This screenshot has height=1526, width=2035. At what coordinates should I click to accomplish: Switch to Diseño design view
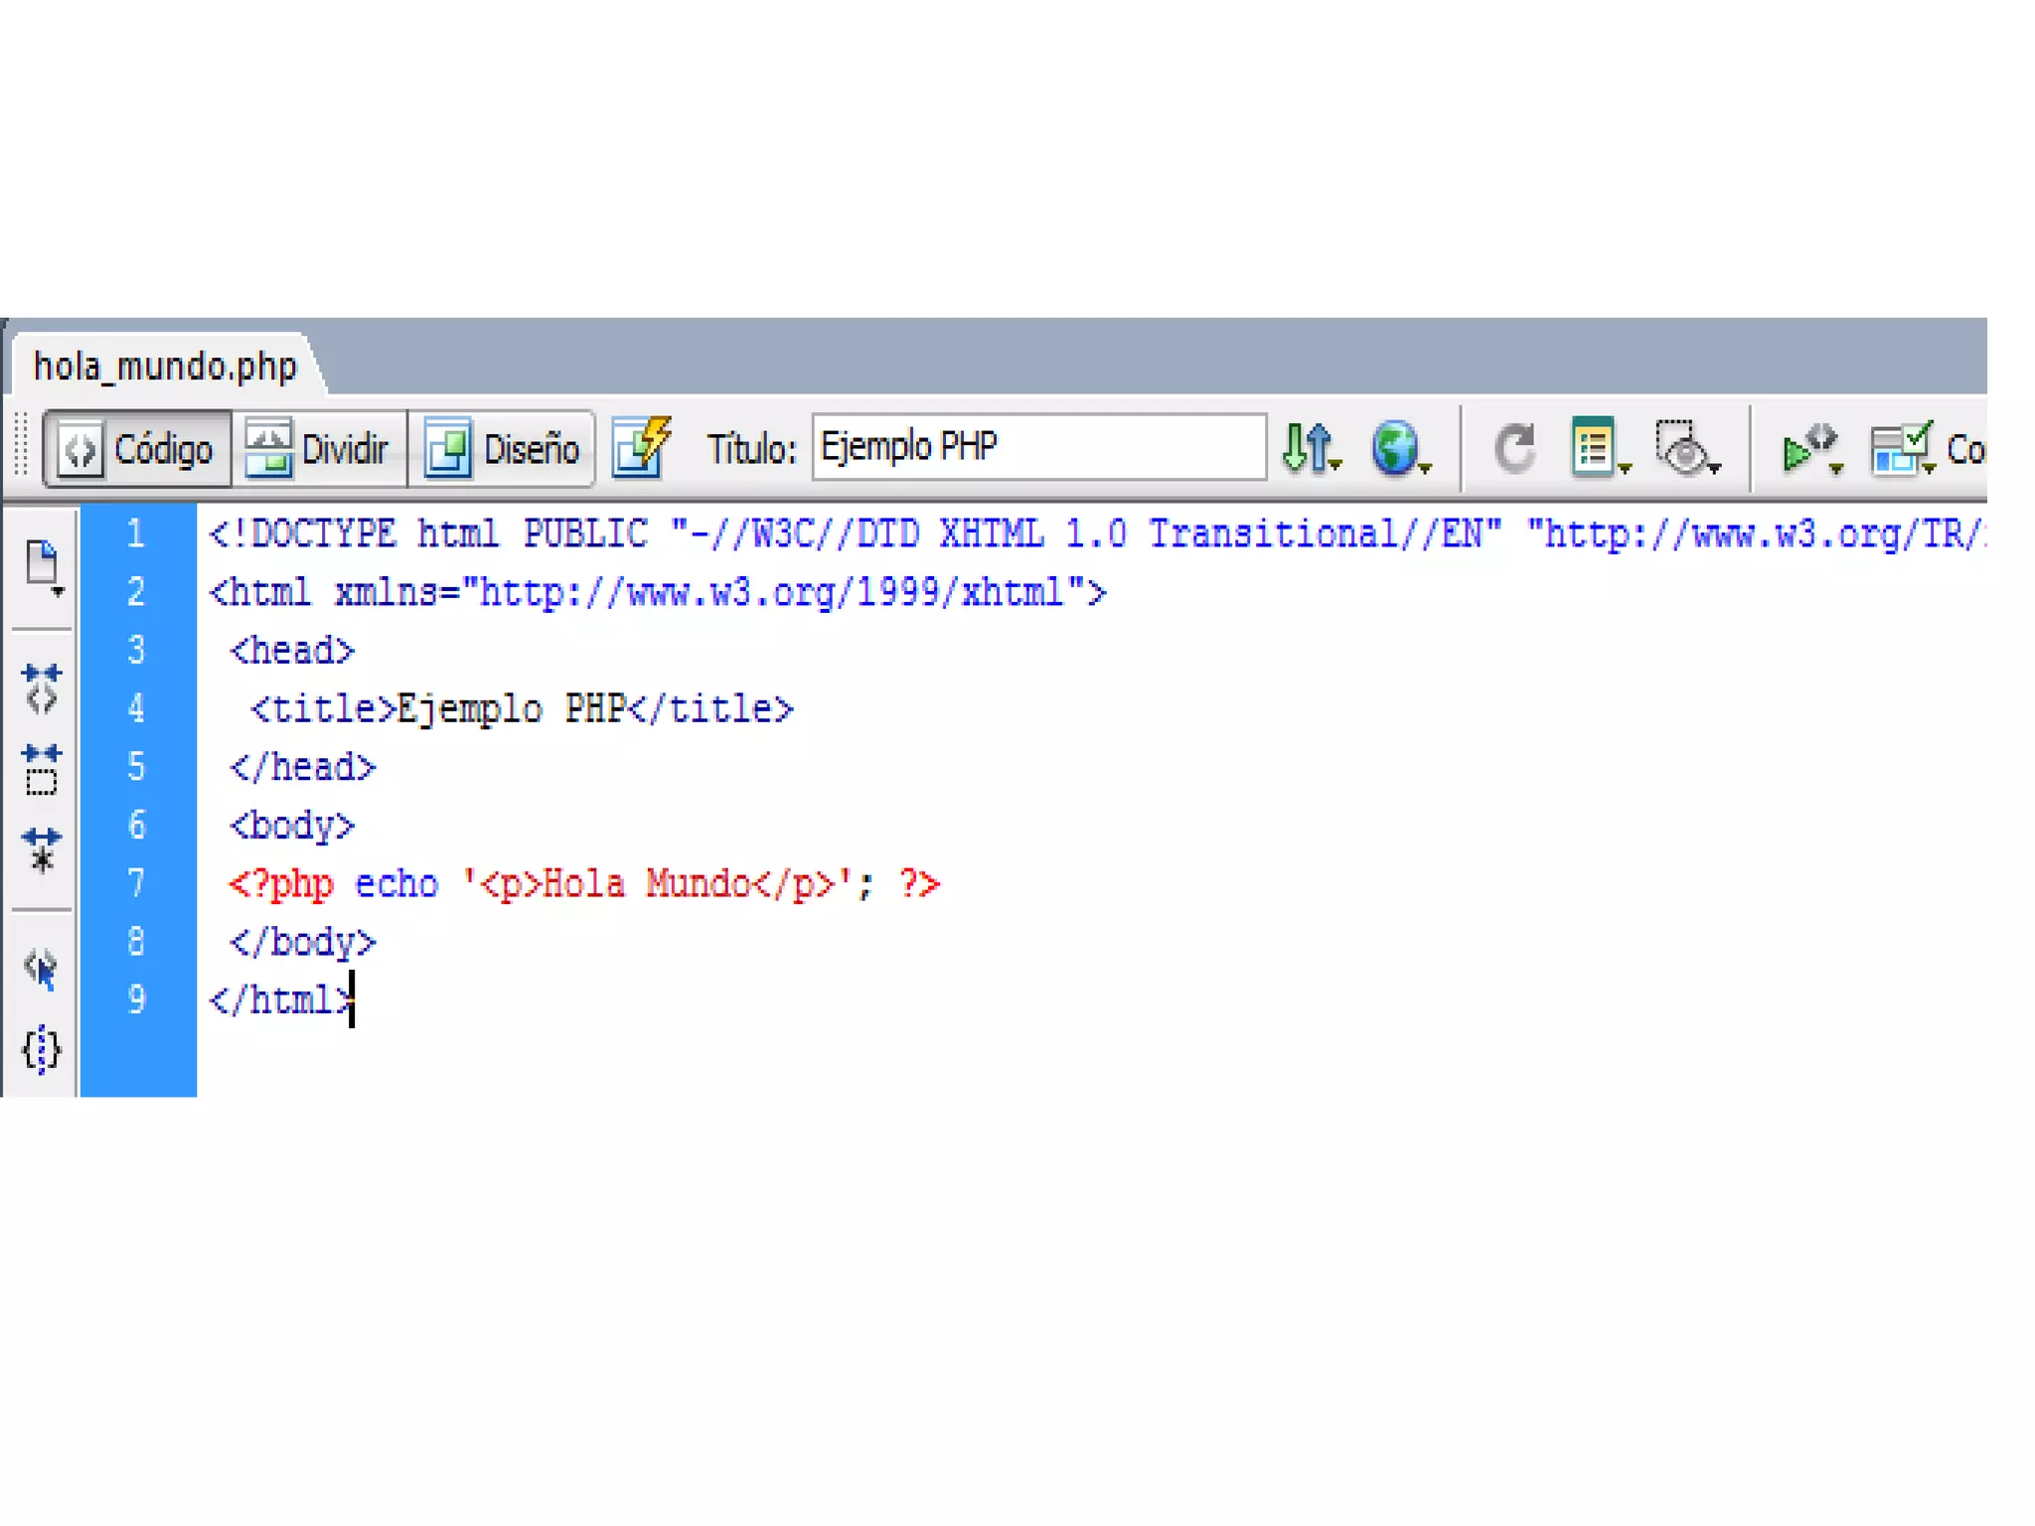(x=502, y=450)
